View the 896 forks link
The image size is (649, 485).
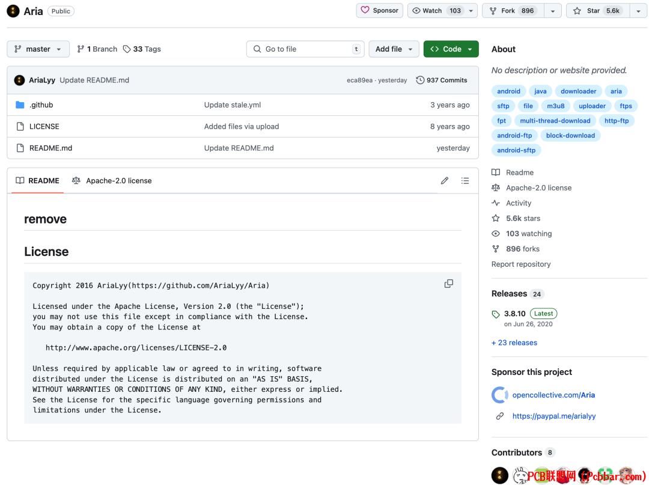pos(516,249)
